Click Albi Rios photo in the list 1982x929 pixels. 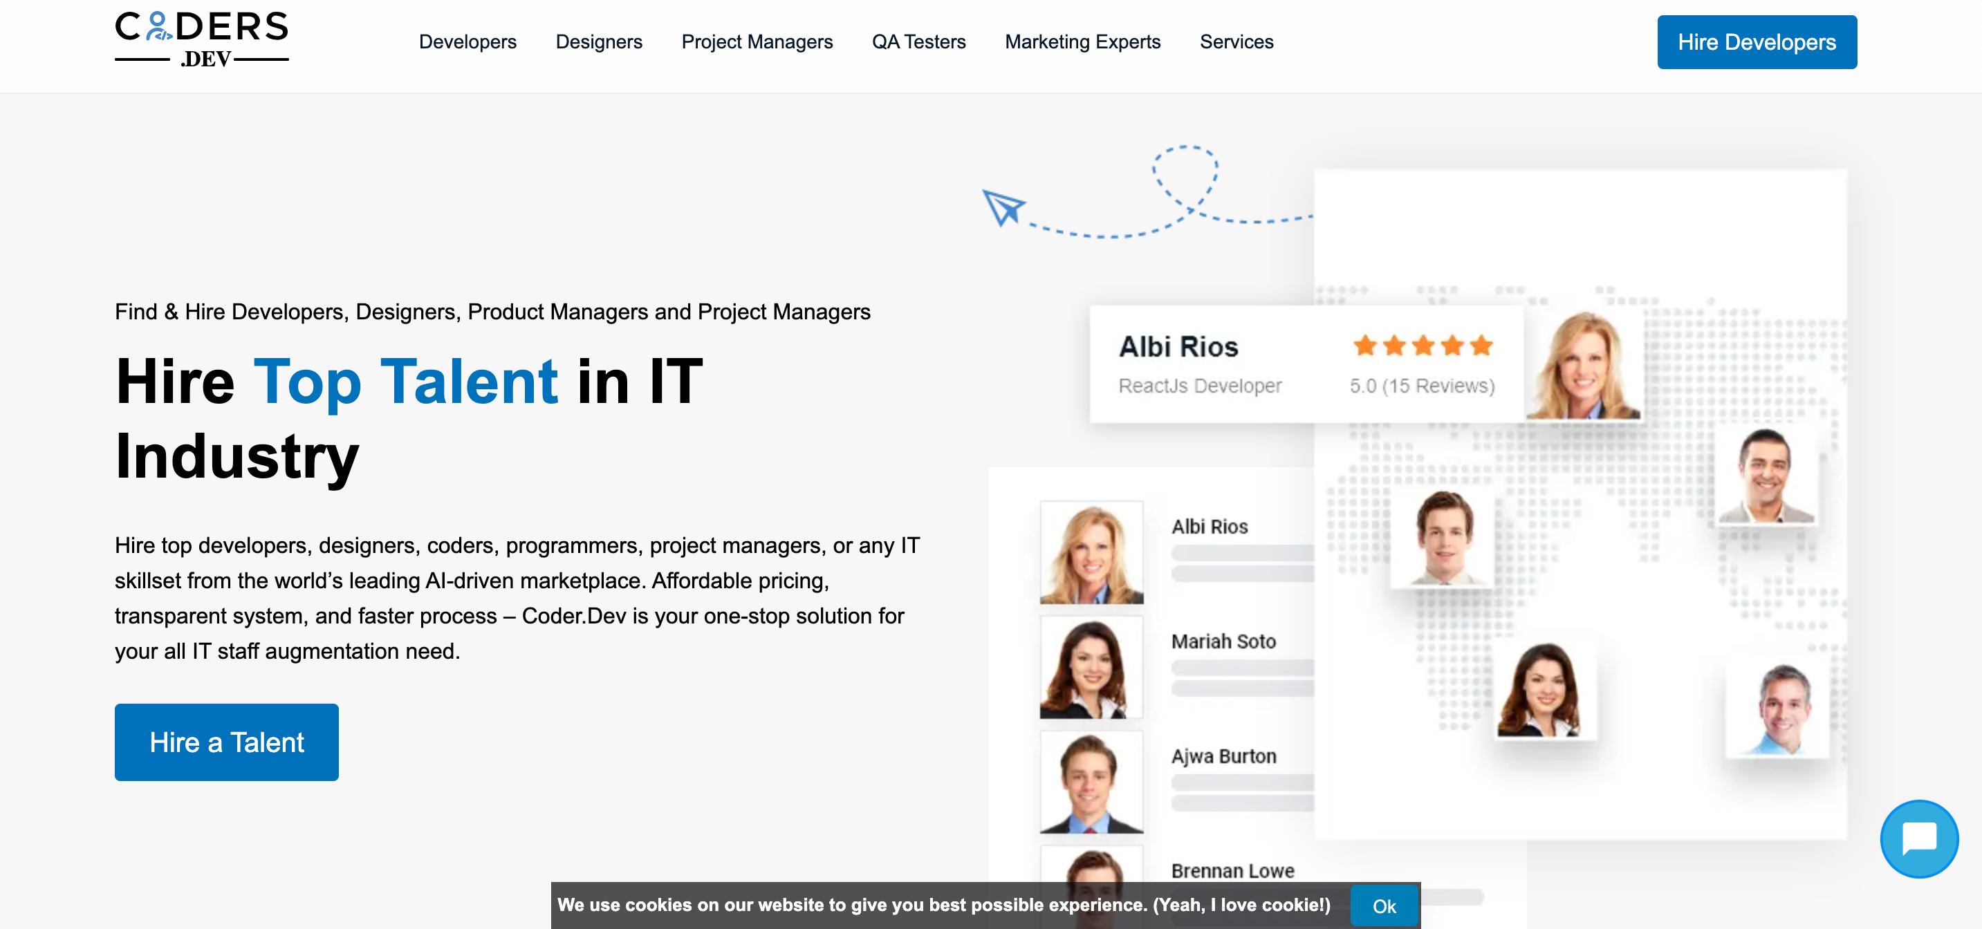[1091, 552]
